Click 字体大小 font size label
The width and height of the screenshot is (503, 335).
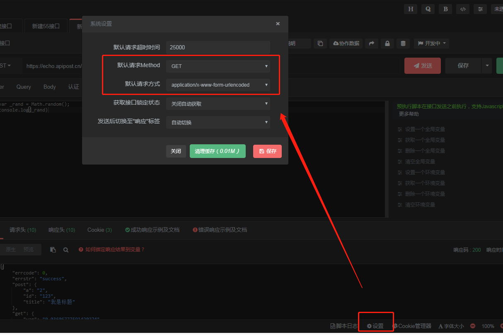point(451,326)
